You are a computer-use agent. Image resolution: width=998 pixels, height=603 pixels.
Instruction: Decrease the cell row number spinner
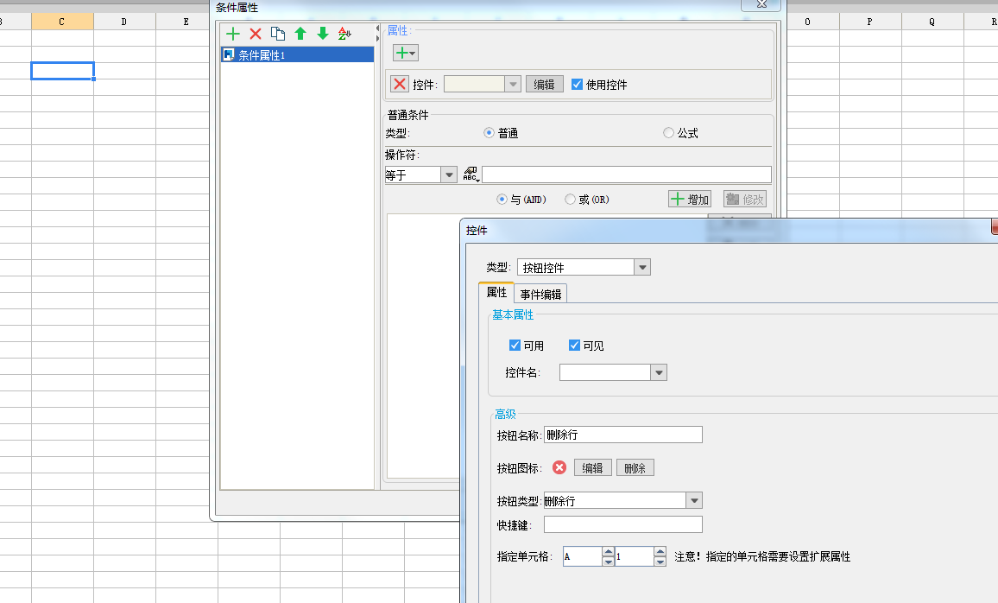click(x=660, y=562)
